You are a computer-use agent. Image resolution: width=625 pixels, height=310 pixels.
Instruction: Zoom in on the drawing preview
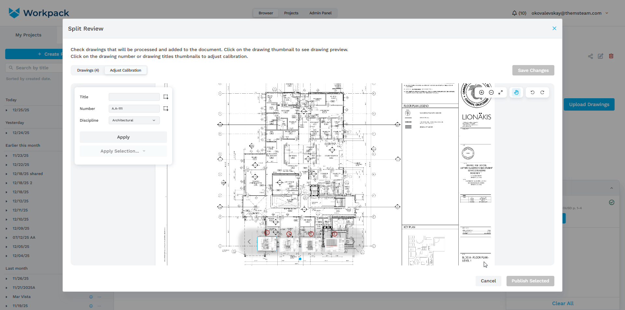pyautogui.click(x=481, y=92)
